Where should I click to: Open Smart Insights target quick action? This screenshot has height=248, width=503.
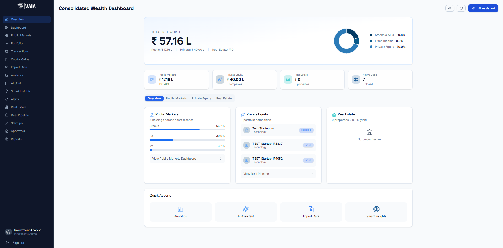376,209
